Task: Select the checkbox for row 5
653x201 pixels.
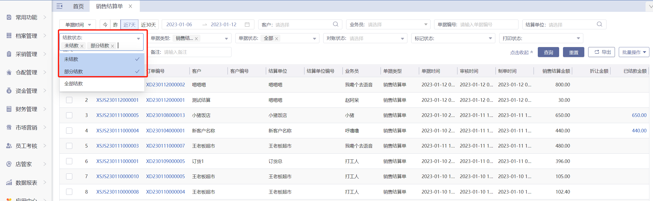Action: [69, 146]
